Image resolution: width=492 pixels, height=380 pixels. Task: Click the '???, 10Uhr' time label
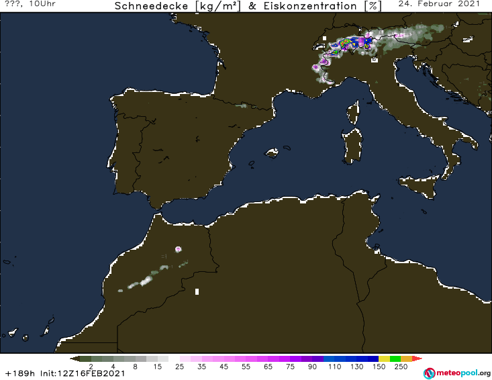(30, 4)
